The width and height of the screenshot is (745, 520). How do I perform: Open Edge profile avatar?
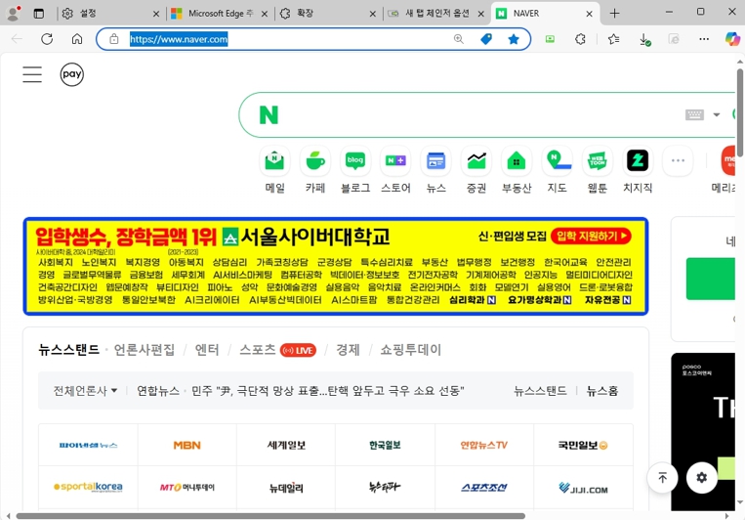(x=13, y=14)
